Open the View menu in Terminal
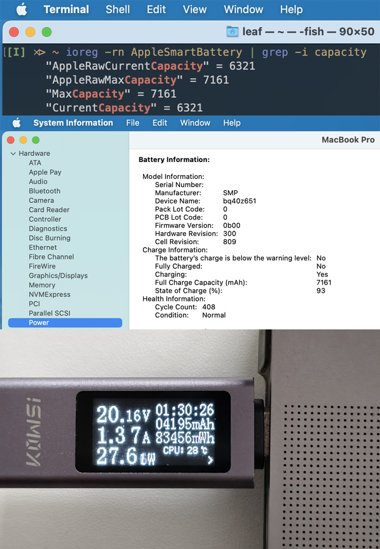 tap(195, 10)
